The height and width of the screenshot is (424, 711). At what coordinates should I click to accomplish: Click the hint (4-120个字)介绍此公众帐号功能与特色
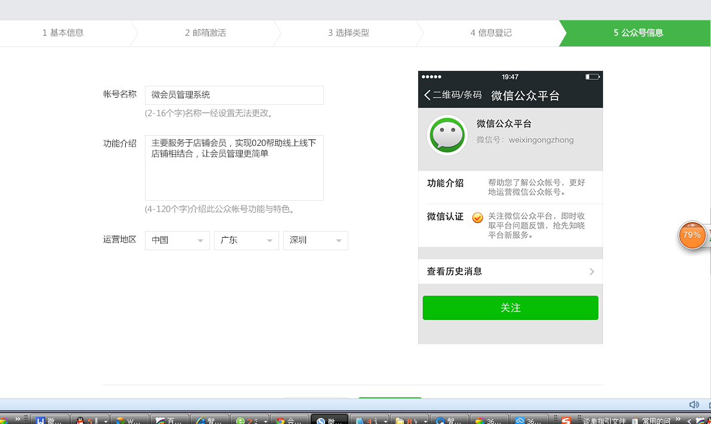[221, 209]
